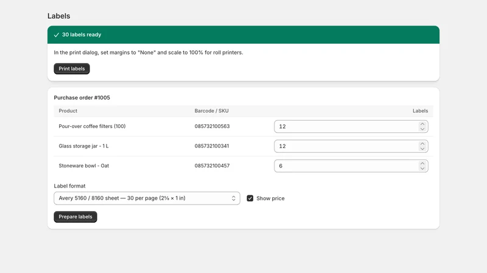This screenshot has width=487, height=273.
Task: Increase labels for Glass storage jar
Action: click(422, 144)
